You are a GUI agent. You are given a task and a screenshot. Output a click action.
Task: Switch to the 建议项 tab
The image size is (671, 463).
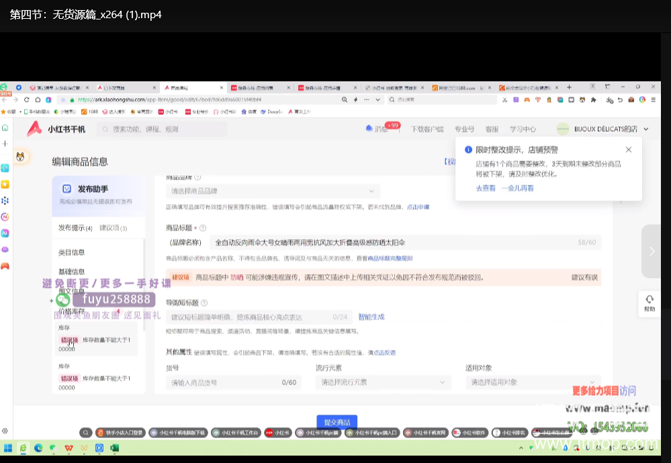pos(112,228)
